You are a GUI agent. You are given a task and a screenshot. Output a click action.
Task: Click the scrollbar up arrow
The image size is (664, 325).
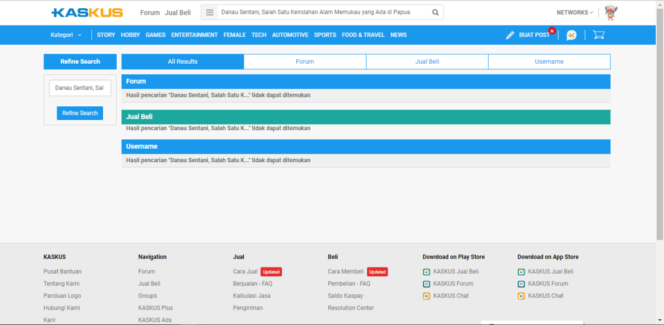click(659, 4)
